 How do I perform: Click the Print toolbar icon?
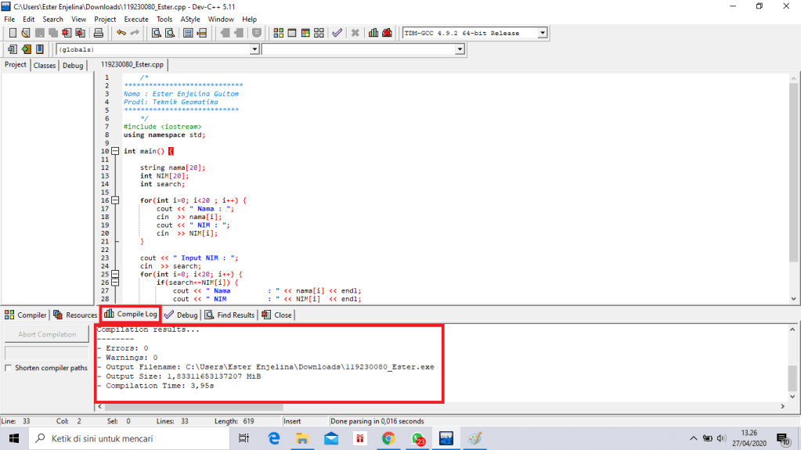coord(99,33)
